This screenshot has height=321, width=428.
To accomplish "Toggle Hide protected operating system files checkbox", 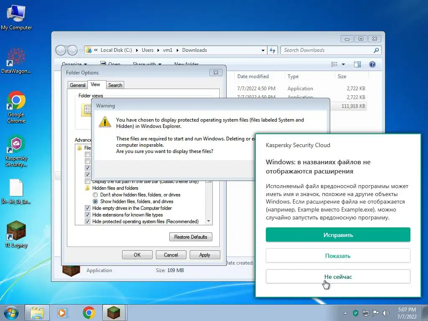I will click(87, 222).
